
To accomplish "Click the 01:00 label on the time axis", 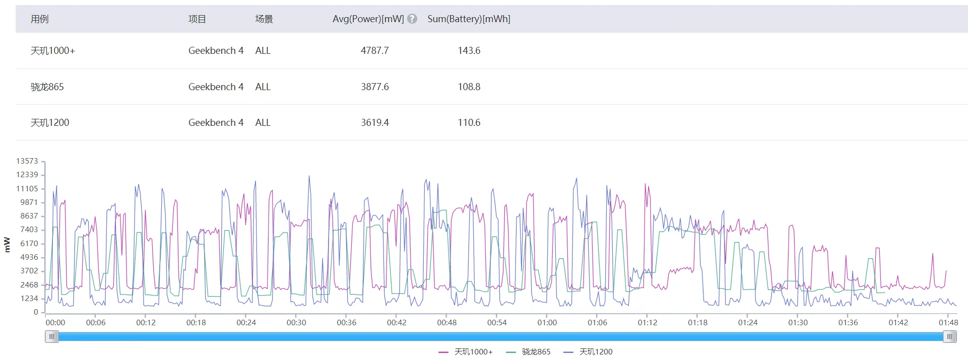I will pos(547,323).
